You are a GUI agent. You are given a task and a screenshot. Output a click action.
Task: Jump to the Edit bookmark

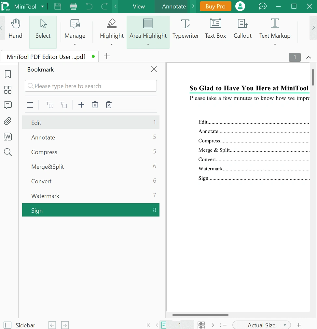click(x=91, y=122)
